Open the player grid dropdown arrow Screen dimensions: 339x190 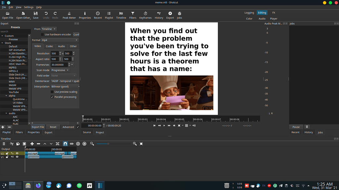(x=190, y=125)
